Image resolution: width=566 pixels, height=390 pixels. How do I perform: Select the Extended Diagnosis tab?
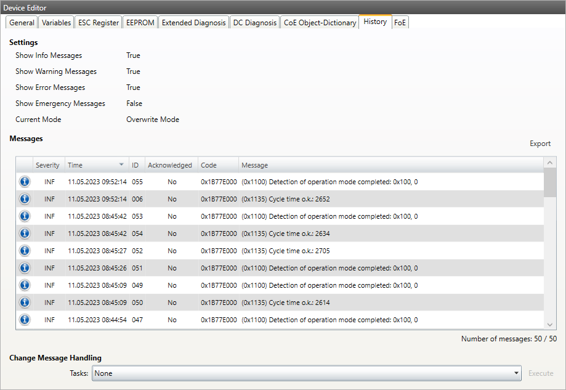click(x=193, y=23)
